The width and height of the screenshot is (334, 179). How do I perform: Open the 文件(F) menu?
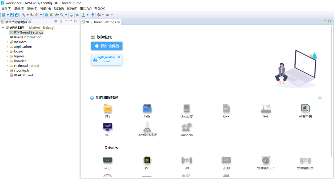[6, 9]
